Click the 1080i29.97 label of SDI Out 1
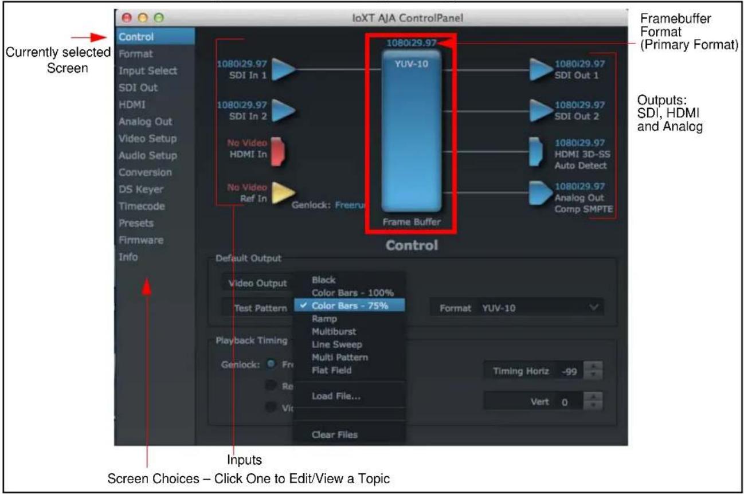This screenshot has height=494, width=744. click(x=580, y=64)
